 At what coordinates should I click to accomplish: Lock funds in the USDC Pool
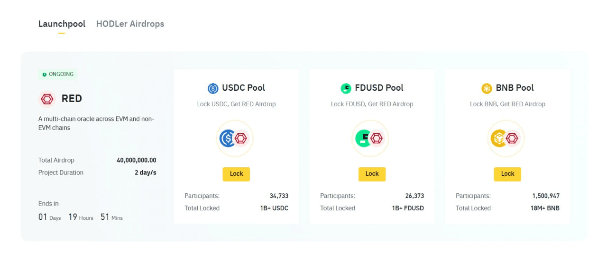coord(236,174)
